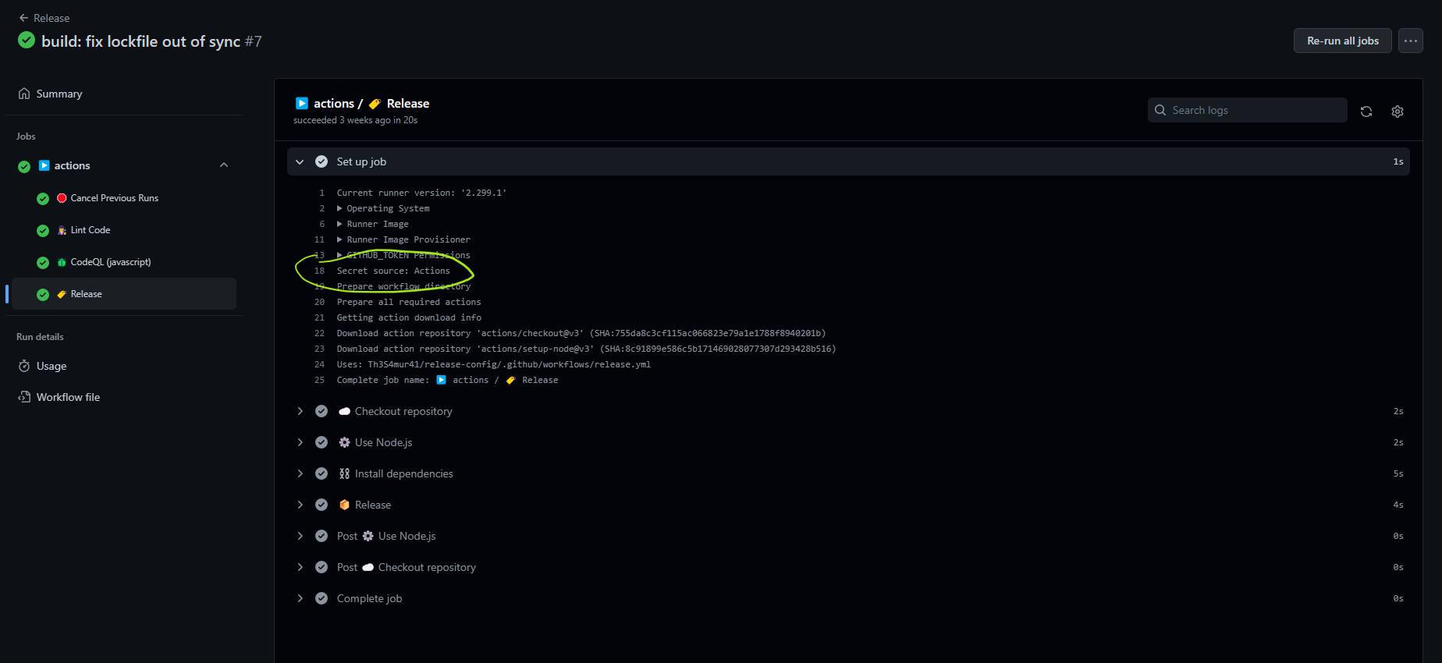Open the three-dots workflow options menu
The image size is (1442, 663).
(1411, 41)
